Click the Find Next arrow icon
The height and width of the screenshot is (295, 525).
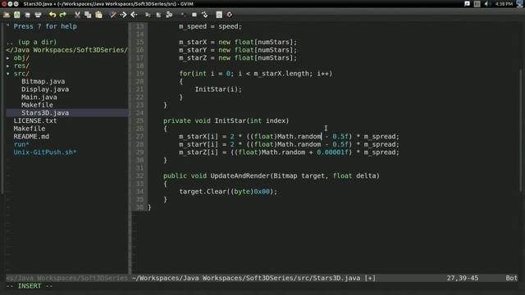[x=123, y=15]
